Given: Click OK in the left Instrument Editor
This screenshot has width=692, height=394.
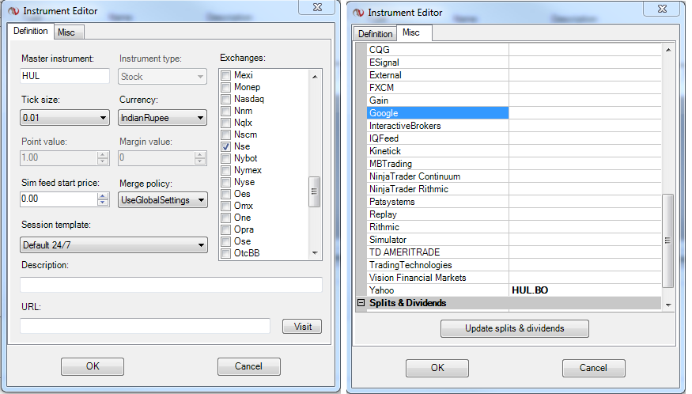Looking at the screenshot, I should tap(93, 366).
